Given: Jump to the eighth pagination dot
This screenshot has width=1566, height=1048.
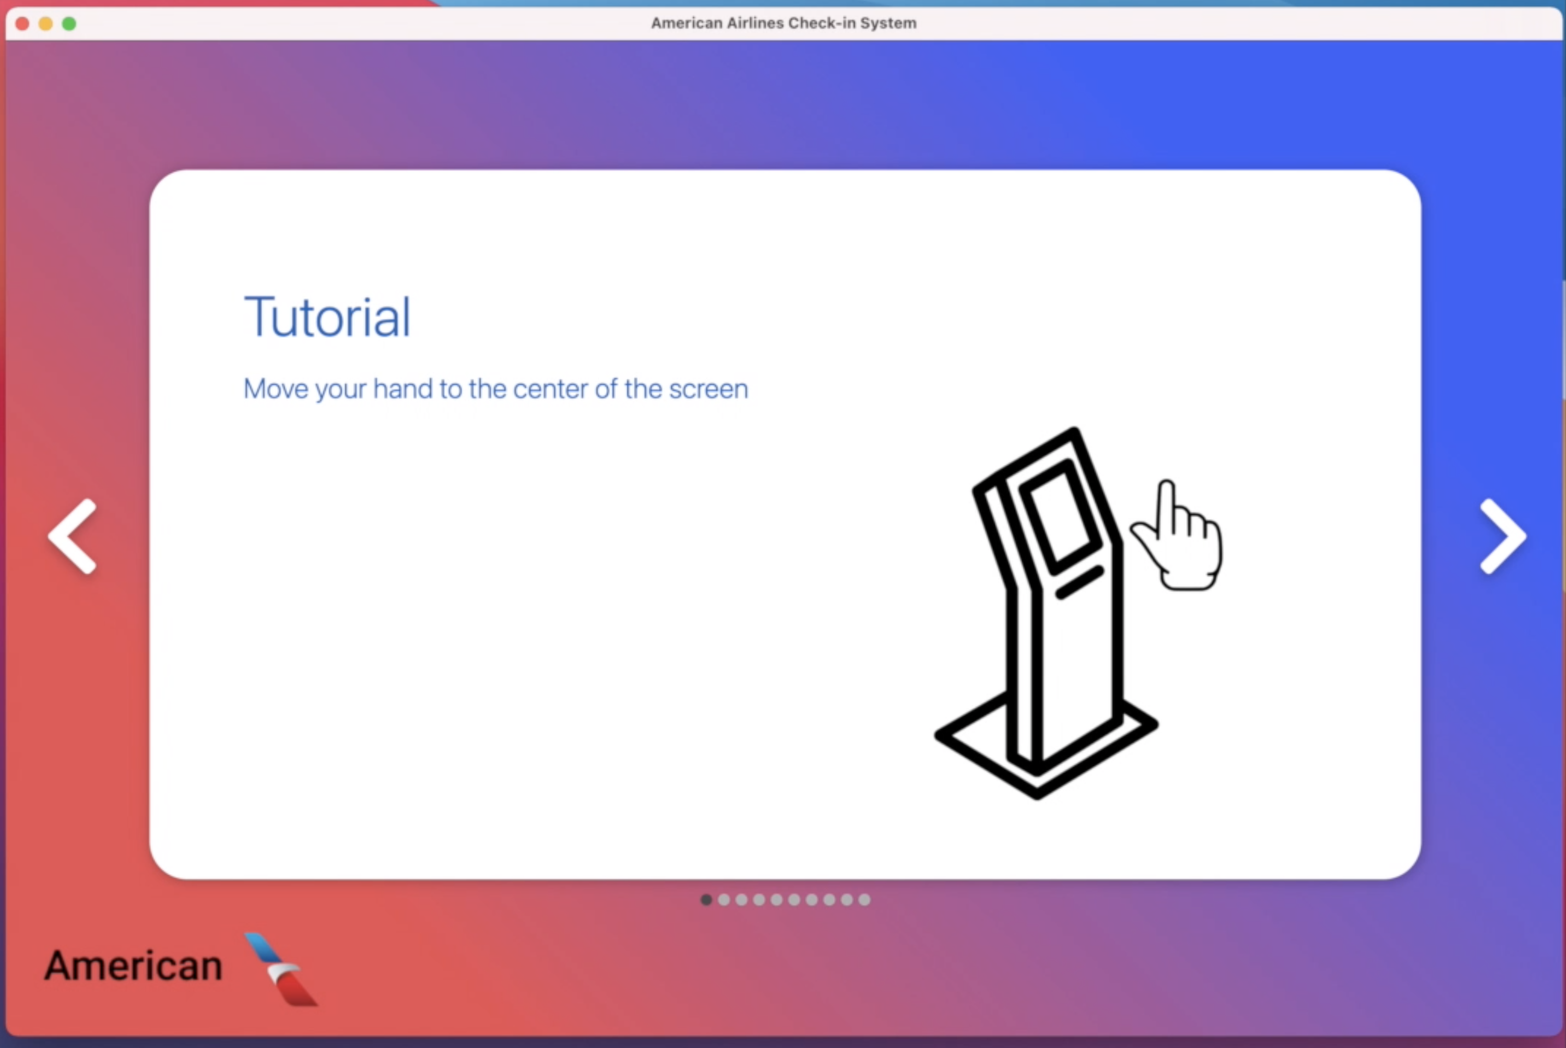Looking at the screenshot, I should click(x=829, y=900).
